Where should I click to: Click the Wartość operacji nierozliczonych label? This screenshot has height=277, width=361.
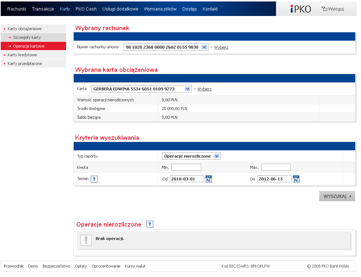point(105,100)
